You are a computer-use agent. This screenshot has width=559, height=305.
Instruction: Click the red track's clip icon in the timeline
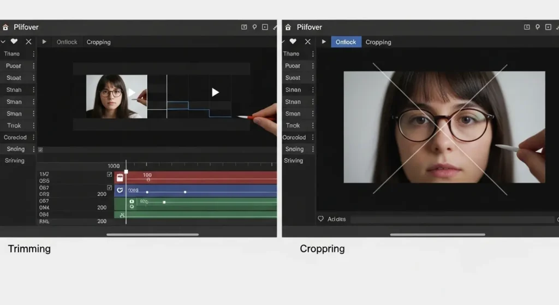tap(120, 177)
